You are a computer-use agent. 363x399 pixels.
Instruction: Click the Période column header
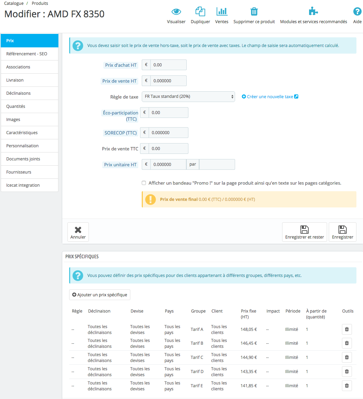[x=293, y=311]
